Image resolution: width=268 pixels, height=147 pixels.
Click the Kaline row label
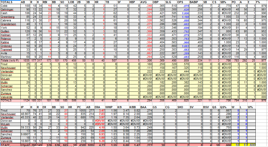point(10,42)
